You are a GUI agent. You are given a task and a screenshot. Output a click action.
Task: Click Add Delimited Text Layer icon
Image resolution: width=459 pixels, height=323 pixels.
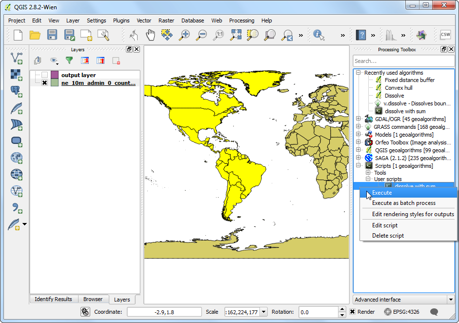pyautogui.click(x=17, y=208)
